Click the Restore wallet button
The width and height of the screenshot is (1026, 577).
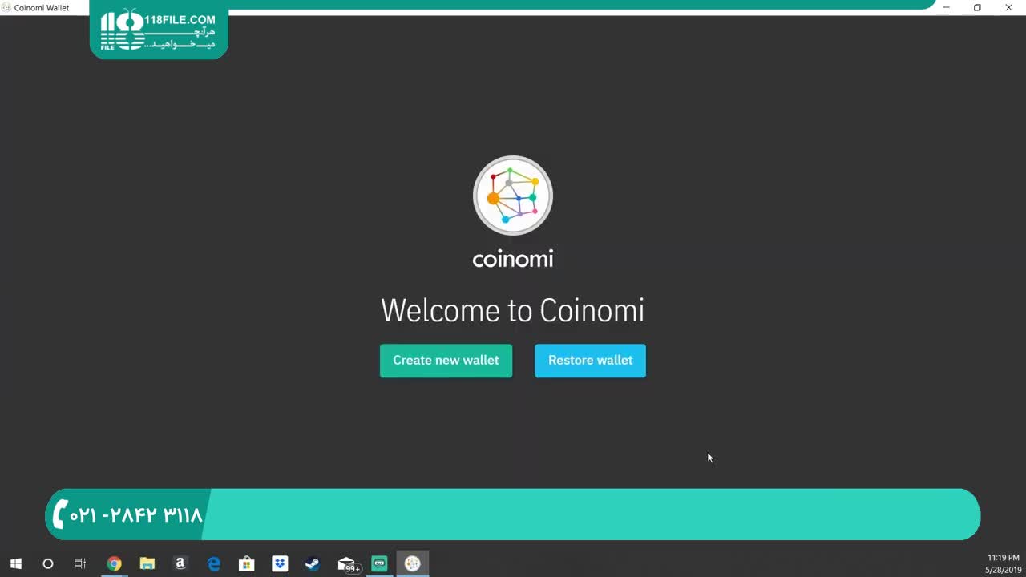tap(590, 361)
